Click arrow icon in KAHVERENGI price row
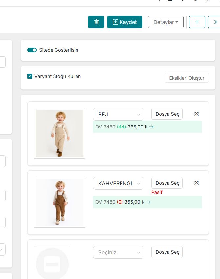Screen dimensions: 220x279 (148, 202)
